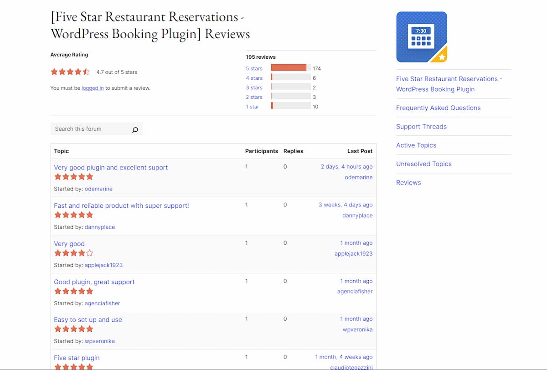Click the "Replies" column header
This screenshot has width=547, height=370.
(293, 151)
